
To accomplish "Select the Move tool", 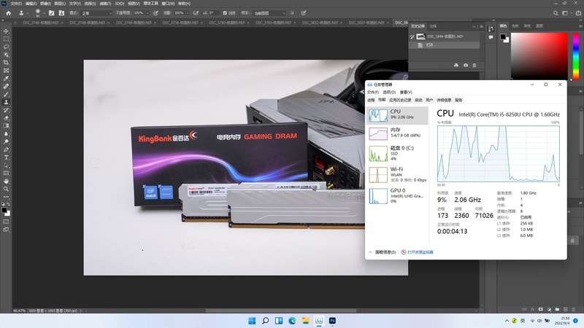I will pyautogui.click(x=7, y=31).
